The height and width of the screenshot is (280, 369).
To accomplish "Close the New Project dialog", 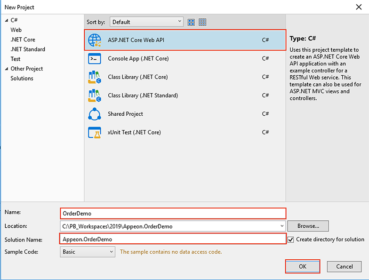I will (360, 7).
